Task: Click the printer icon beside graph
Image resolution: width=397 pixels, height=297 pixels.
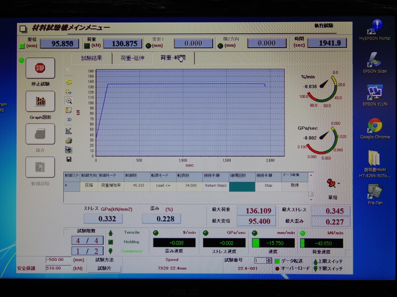Action: (69, 141)
